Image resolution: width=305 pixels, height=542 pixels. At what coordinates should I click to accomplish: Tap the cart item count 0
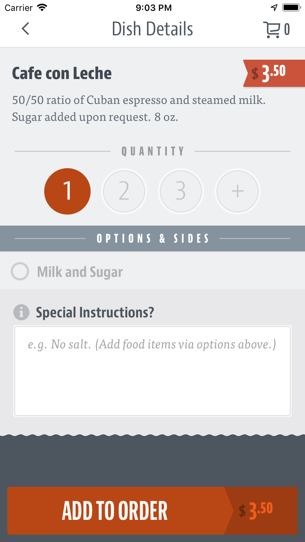[x=287, y=30]
